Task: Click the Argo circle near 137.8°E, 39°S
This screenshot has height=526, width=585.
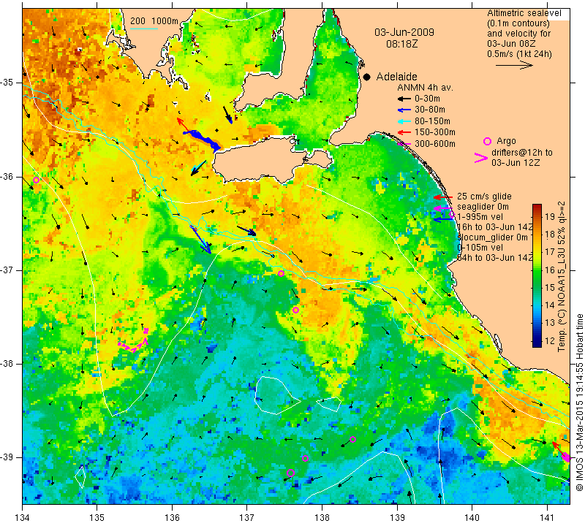Action: pos(305,459)
